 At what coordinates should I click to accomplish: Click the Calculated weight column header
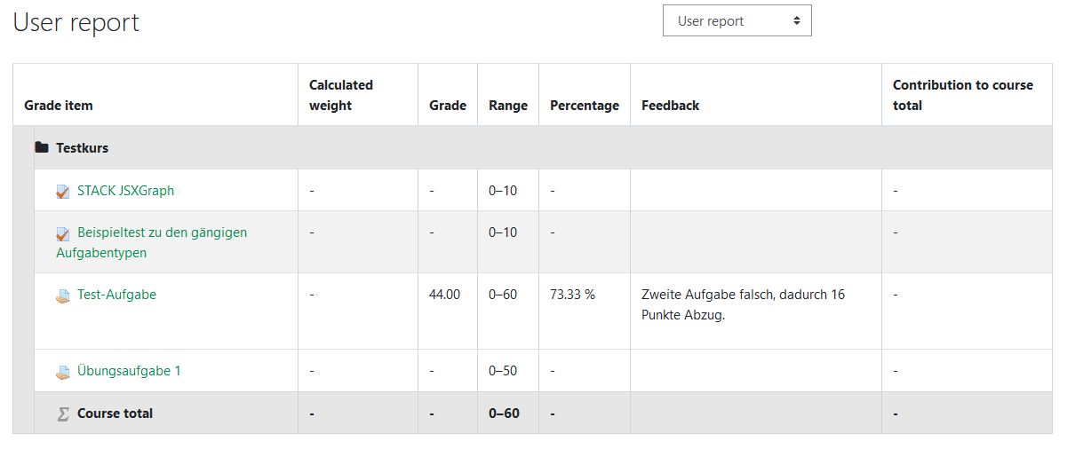coord(341,95)
